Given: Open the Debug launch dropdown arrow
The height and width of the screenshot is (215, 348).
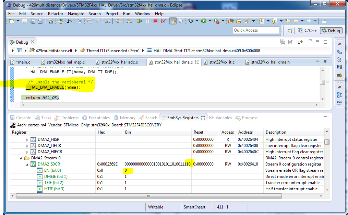Looking at the screenshot, I should pos(197,21).
